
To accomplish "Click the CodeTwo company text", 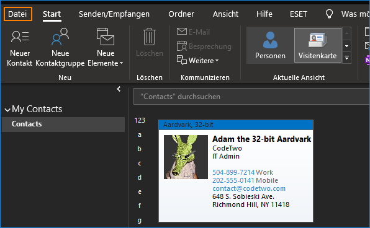I will click(x=227, y=148).
